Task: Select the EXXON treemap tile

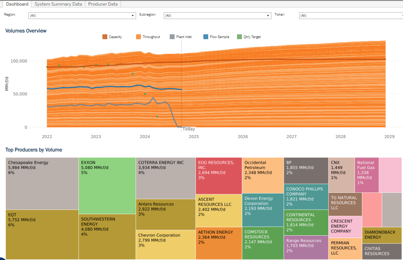Action: pyautogui.click(x=107, y=186)
